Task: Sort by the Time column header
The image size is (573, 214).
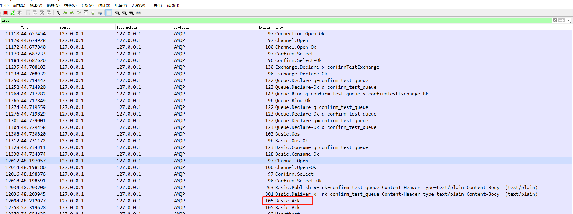Action: (39, 27)
